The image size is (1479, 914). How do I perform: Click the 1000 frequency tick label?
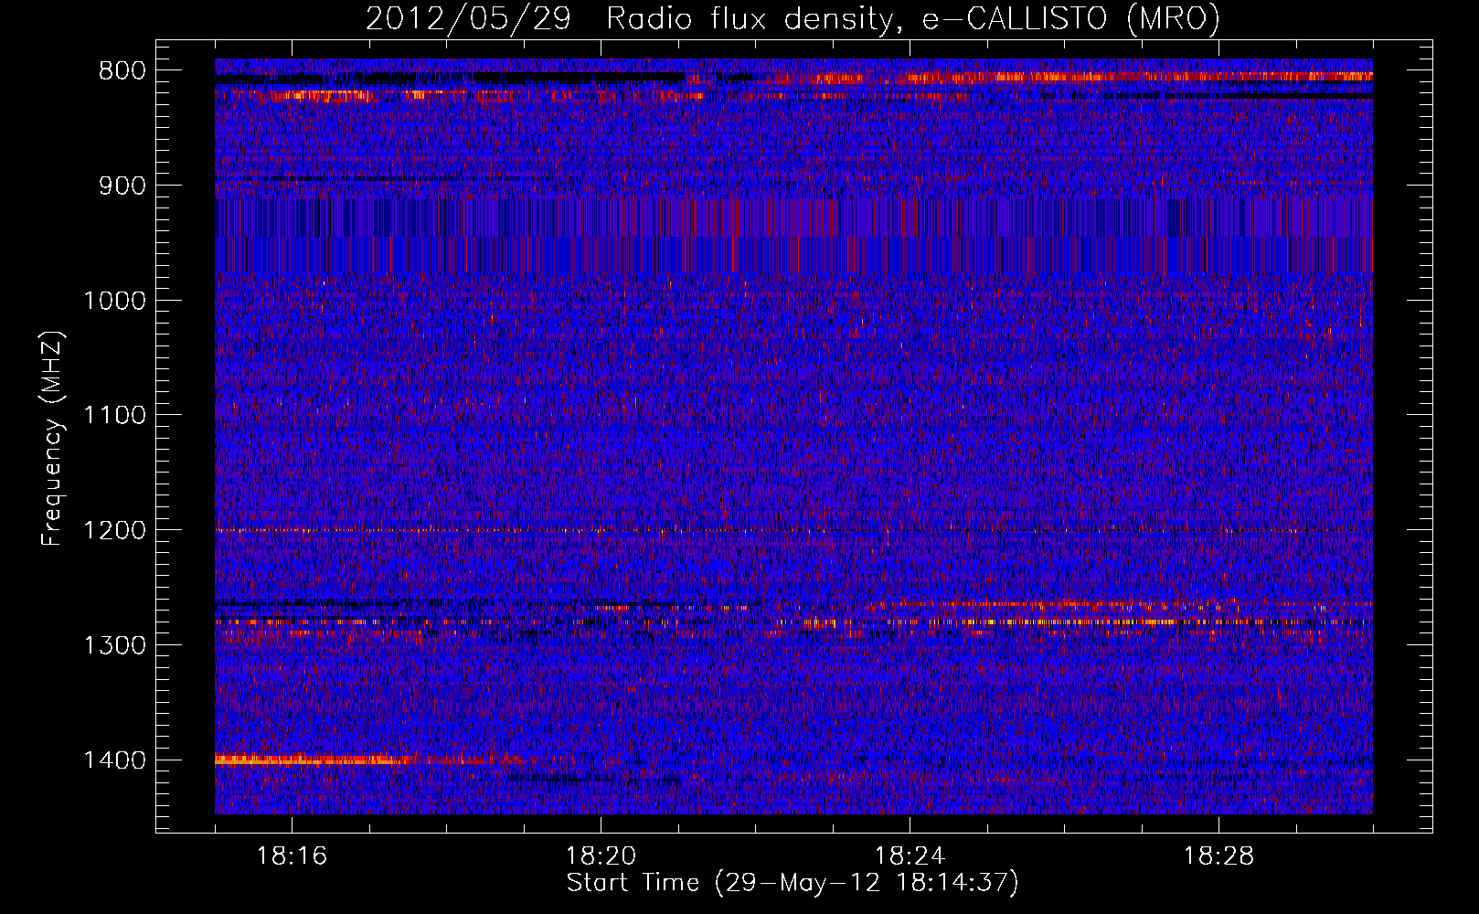pos(114,301)
